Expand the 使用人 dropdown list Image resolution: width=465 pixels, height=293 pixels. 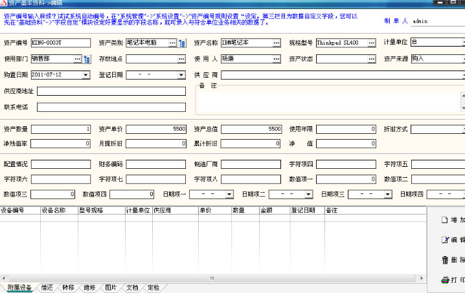pos(277,59)
